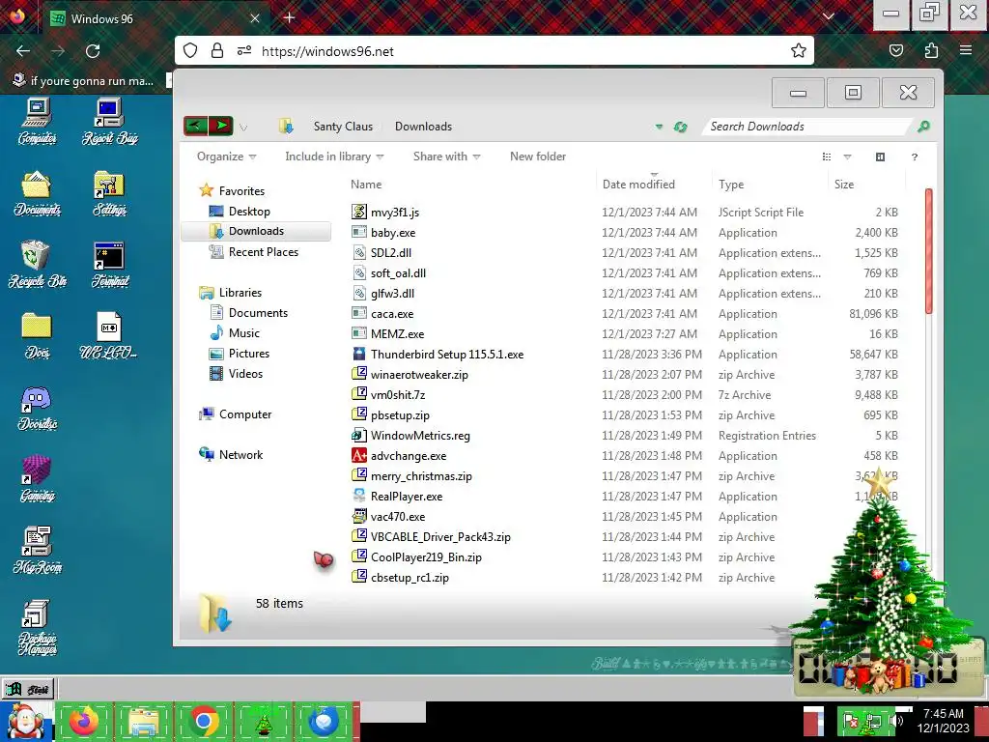Open the Gaming desktop shortcut

click(x=37, y=479)
